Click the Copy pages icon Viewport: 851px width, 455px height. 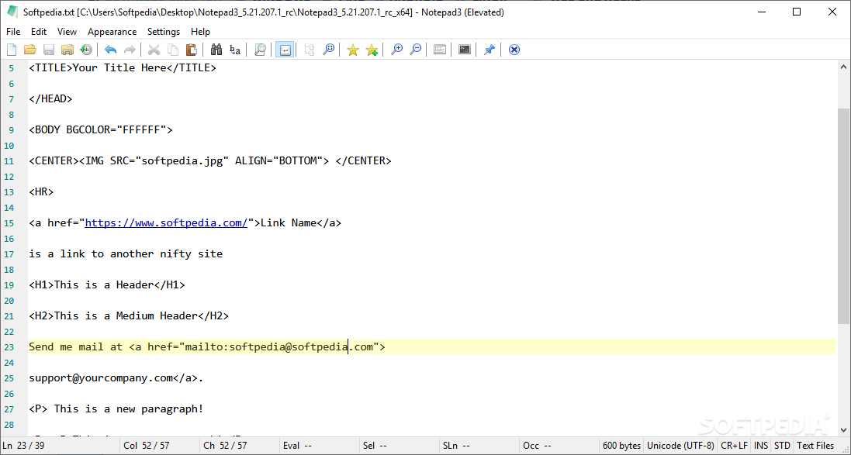pos(172,50)
